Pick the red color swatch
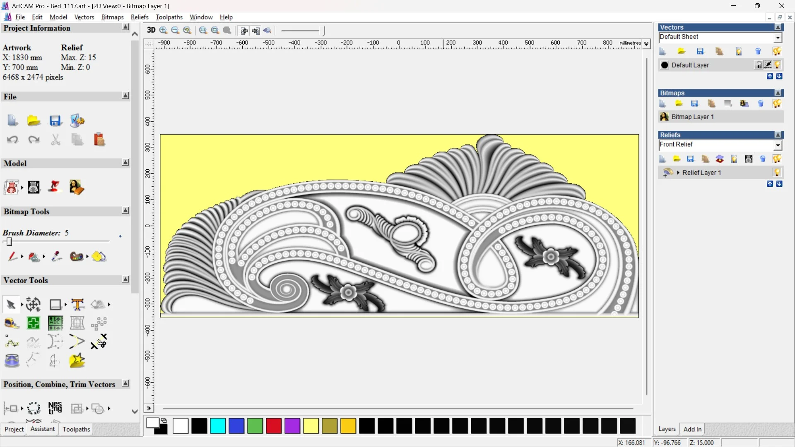The height and width of the screenshot is (447, 795). (x=273, y=426)
